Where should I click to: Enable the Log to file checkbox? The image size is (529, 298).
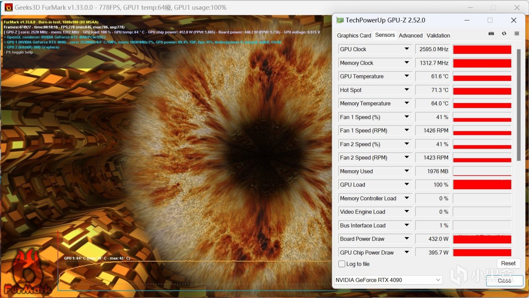[x=342, y=264]
